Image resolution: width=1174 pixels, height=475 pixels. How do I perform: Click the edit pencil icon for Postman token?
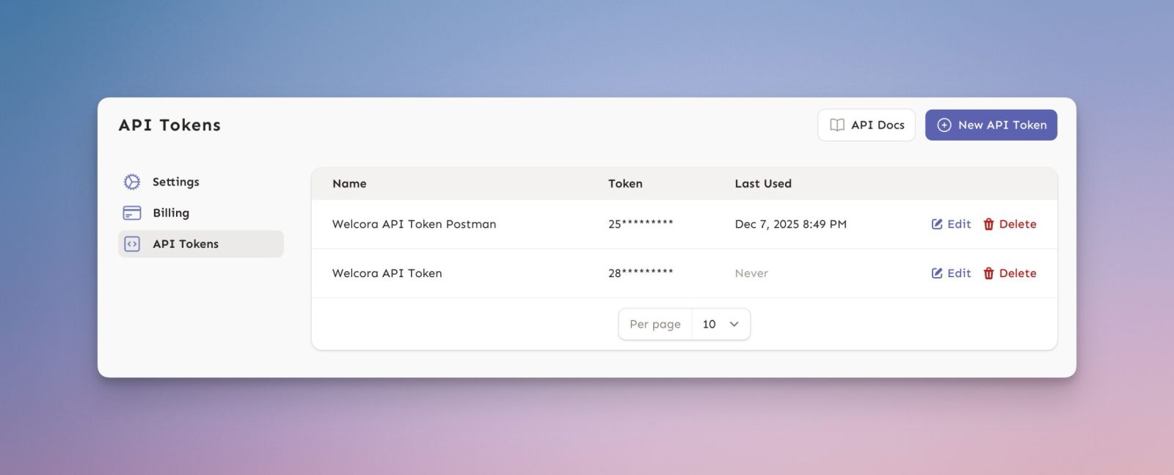point(937,224)
